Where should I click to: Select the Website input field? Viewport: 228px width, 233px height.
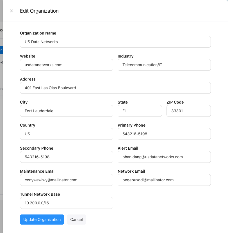pos(66,65)
